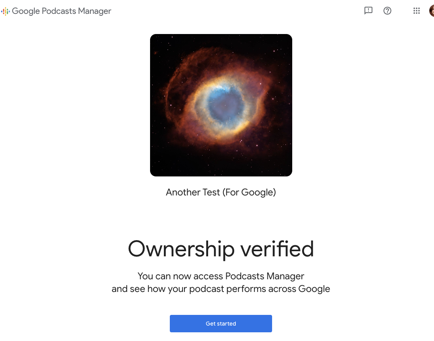Click the colorful Google Podcasts logo icon
Image resolution: width=434 pixels, height=341 pixels.
[6, 11]
